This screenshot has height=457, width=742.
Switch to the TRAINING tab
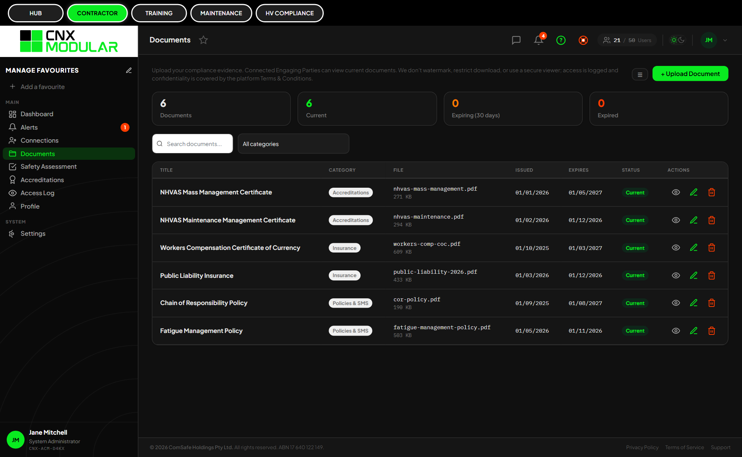pyautogui.click(x=159, y=13)
